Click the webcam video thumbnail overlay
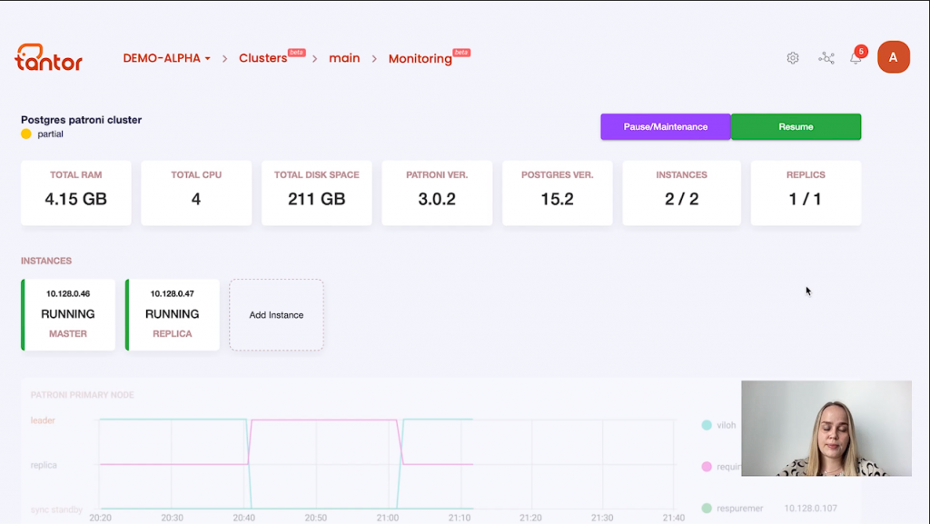Screen dimensions: 930x524 (x=826, y=429)
